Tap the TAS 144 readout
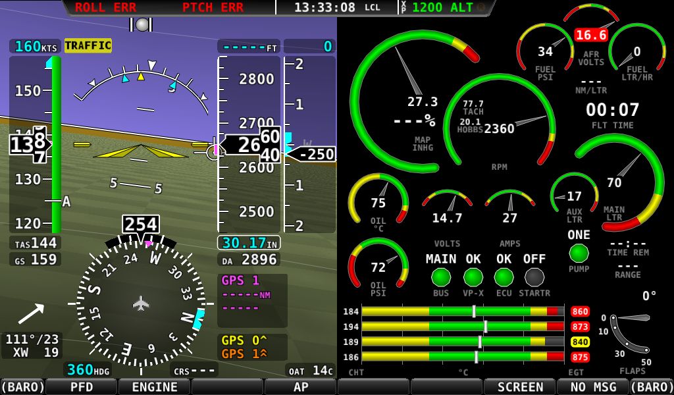This screenshot has width=674, height=395. click(36, 244)
